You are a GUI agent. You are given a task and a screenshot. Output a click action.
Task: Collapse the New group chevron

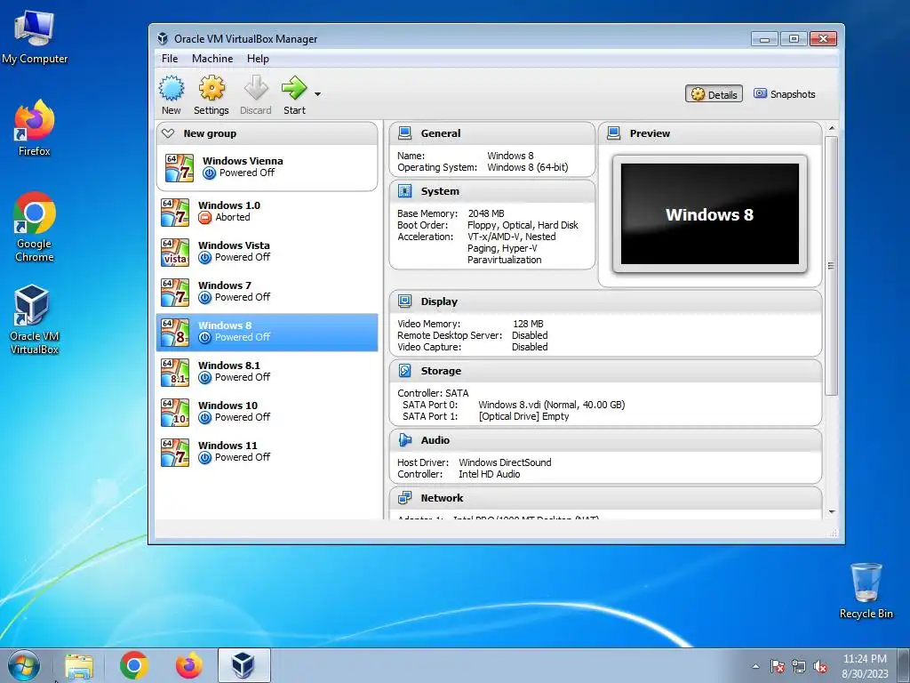click(x=168, y=133)
